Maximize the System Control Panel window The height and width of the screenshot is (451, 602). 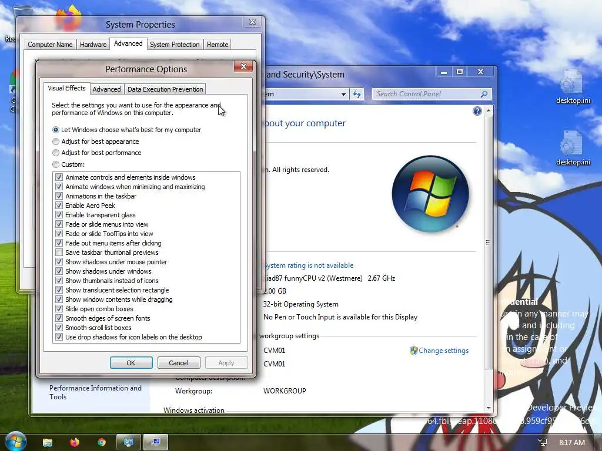pyautogui.click(x=460, y=72)
